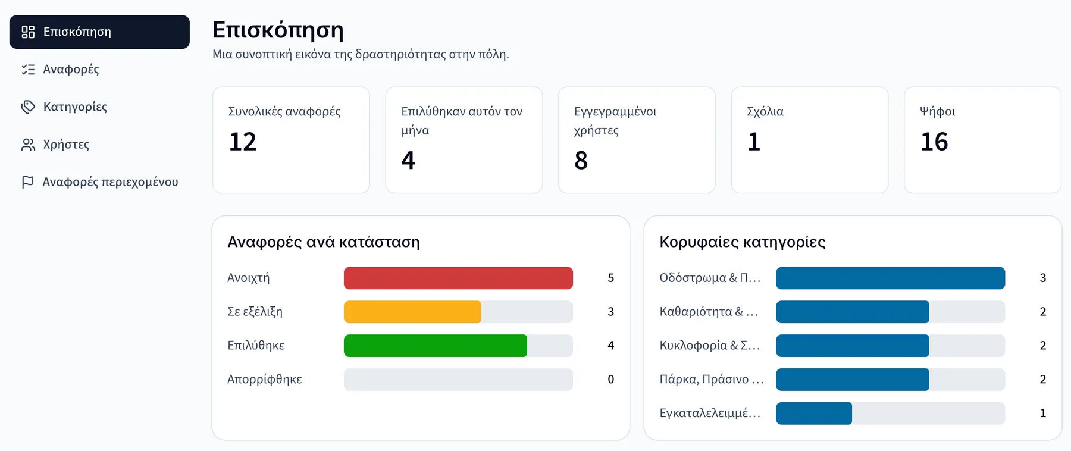Click the Αναφορές checklist icon
The height and width of the screenshot is (451, 1071).
point(28,70)
